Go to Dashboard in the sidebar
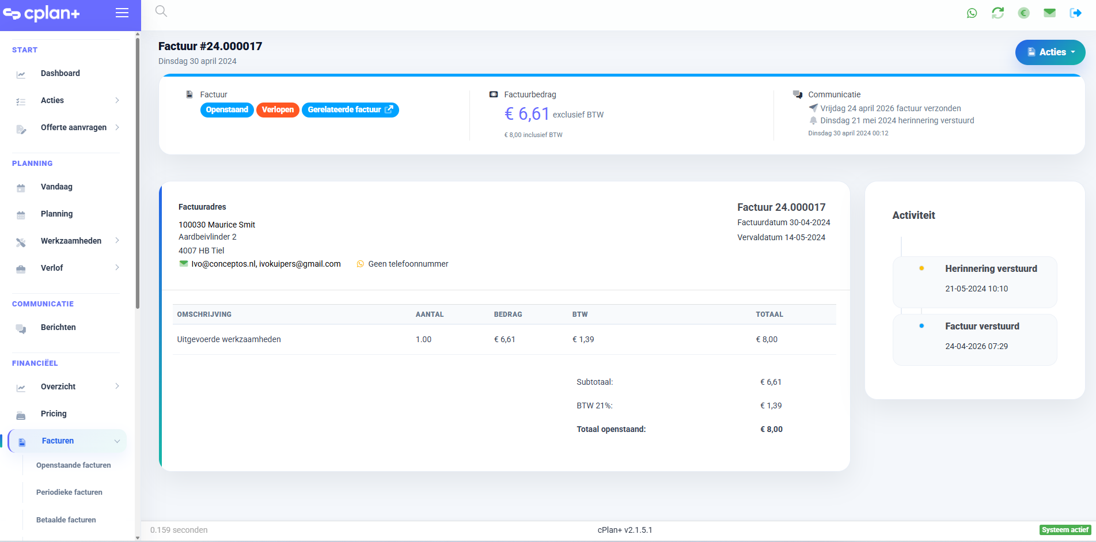Viewport: 1096px width, 542px height. click(60, 73)
